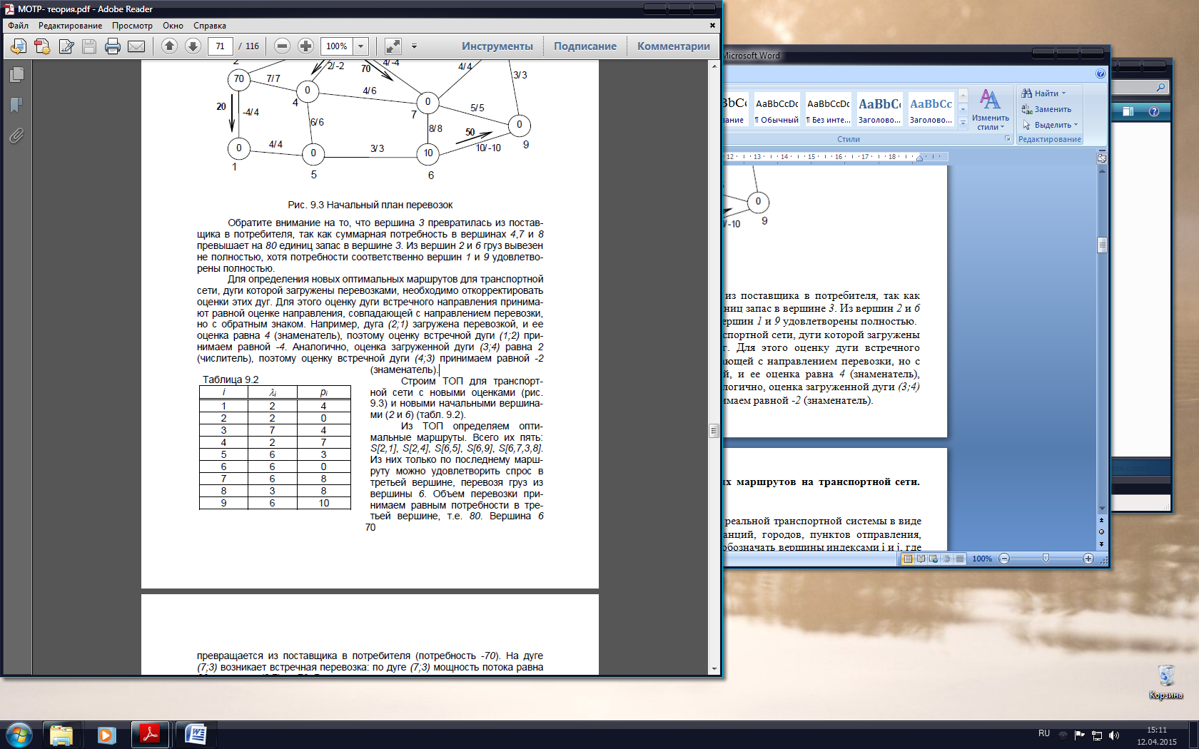Click the 100% zoom level in Word status bar

point(982,559)
